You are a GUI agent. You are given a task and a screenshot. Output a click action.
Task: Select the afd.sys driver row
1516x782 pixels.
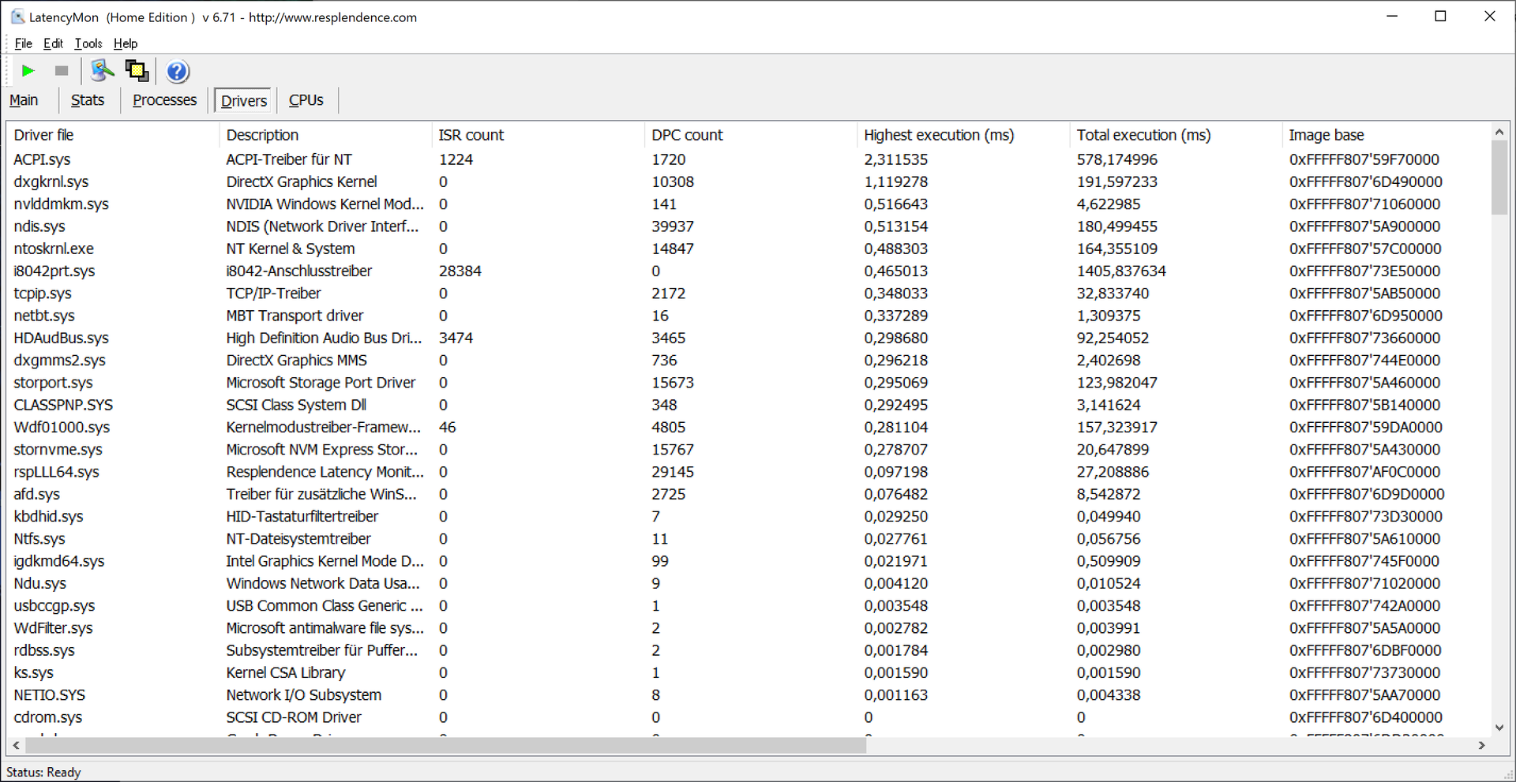point(748,494)
